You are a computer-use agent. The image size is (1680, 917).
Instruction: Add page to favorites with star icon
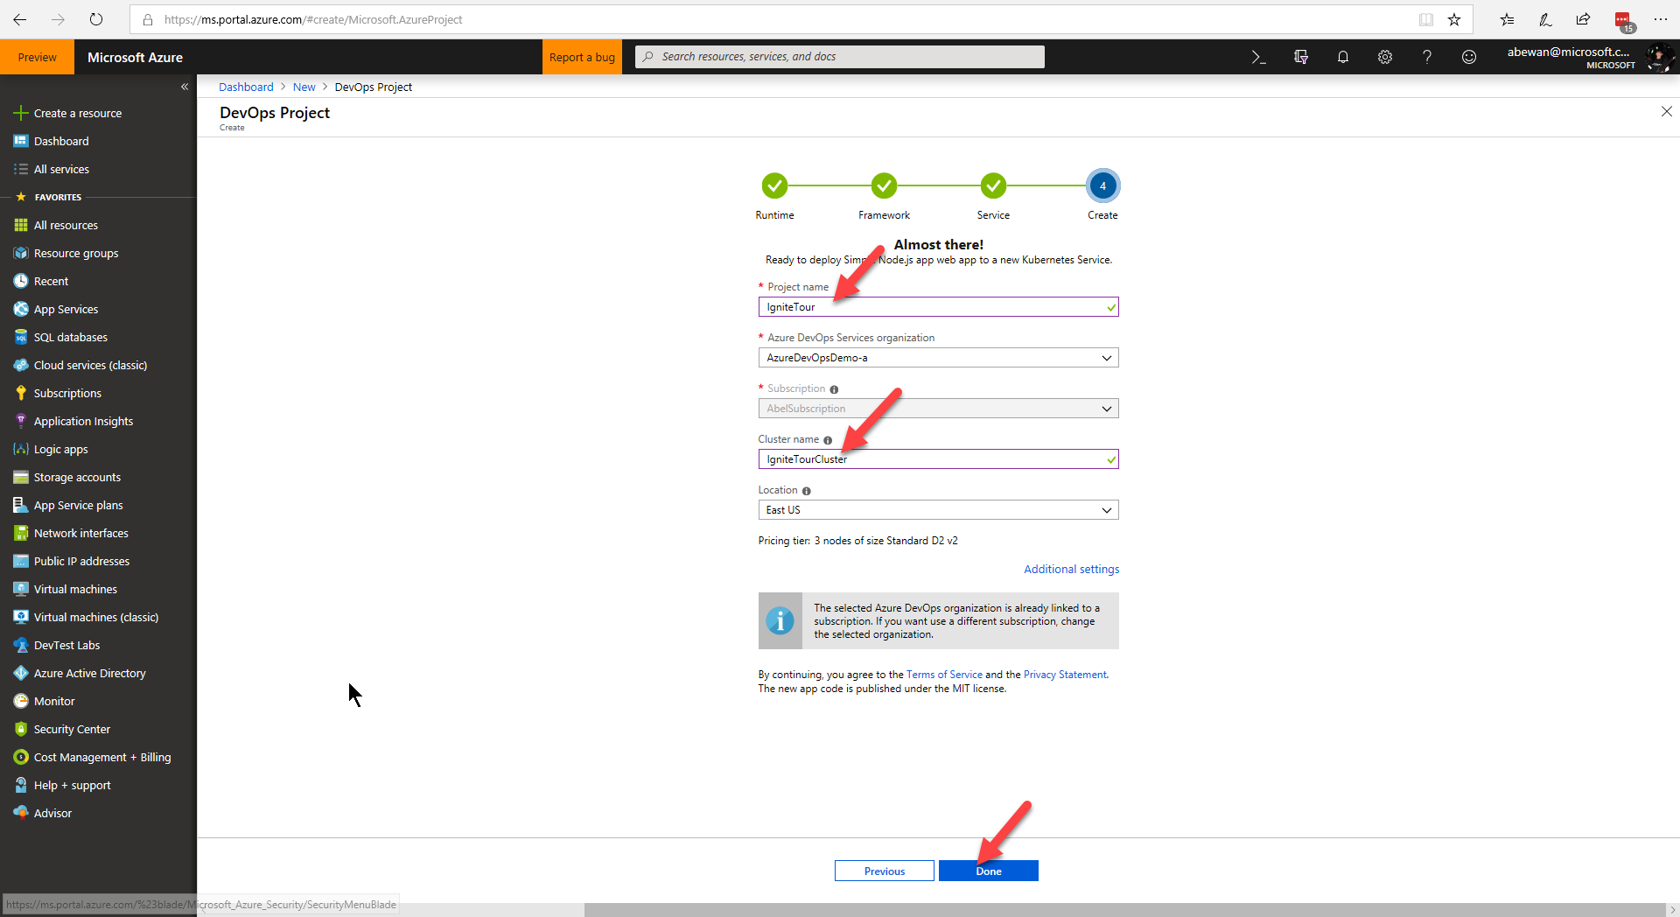click(x=1454, y=19)
